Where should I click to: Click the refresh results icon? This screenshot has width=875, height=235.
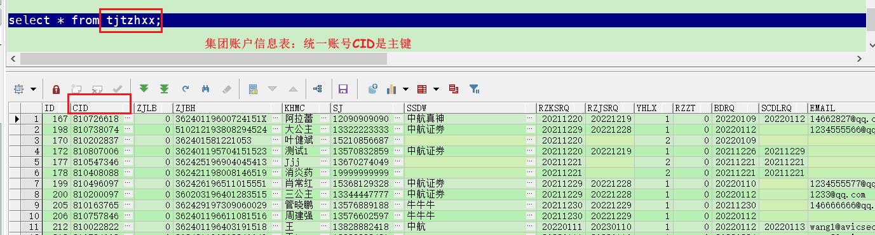[x=186, y=89]
